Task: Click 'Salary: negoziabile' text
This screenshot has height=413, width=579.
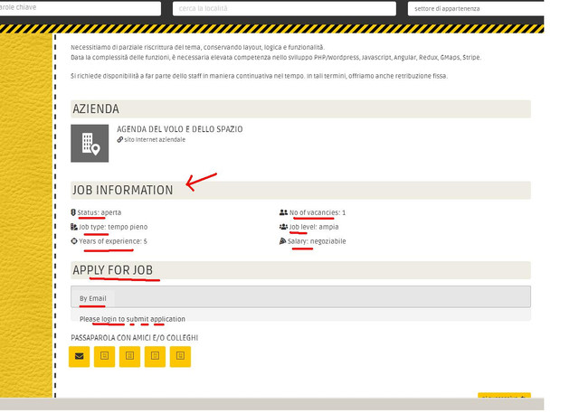Action: coord(317,241)
